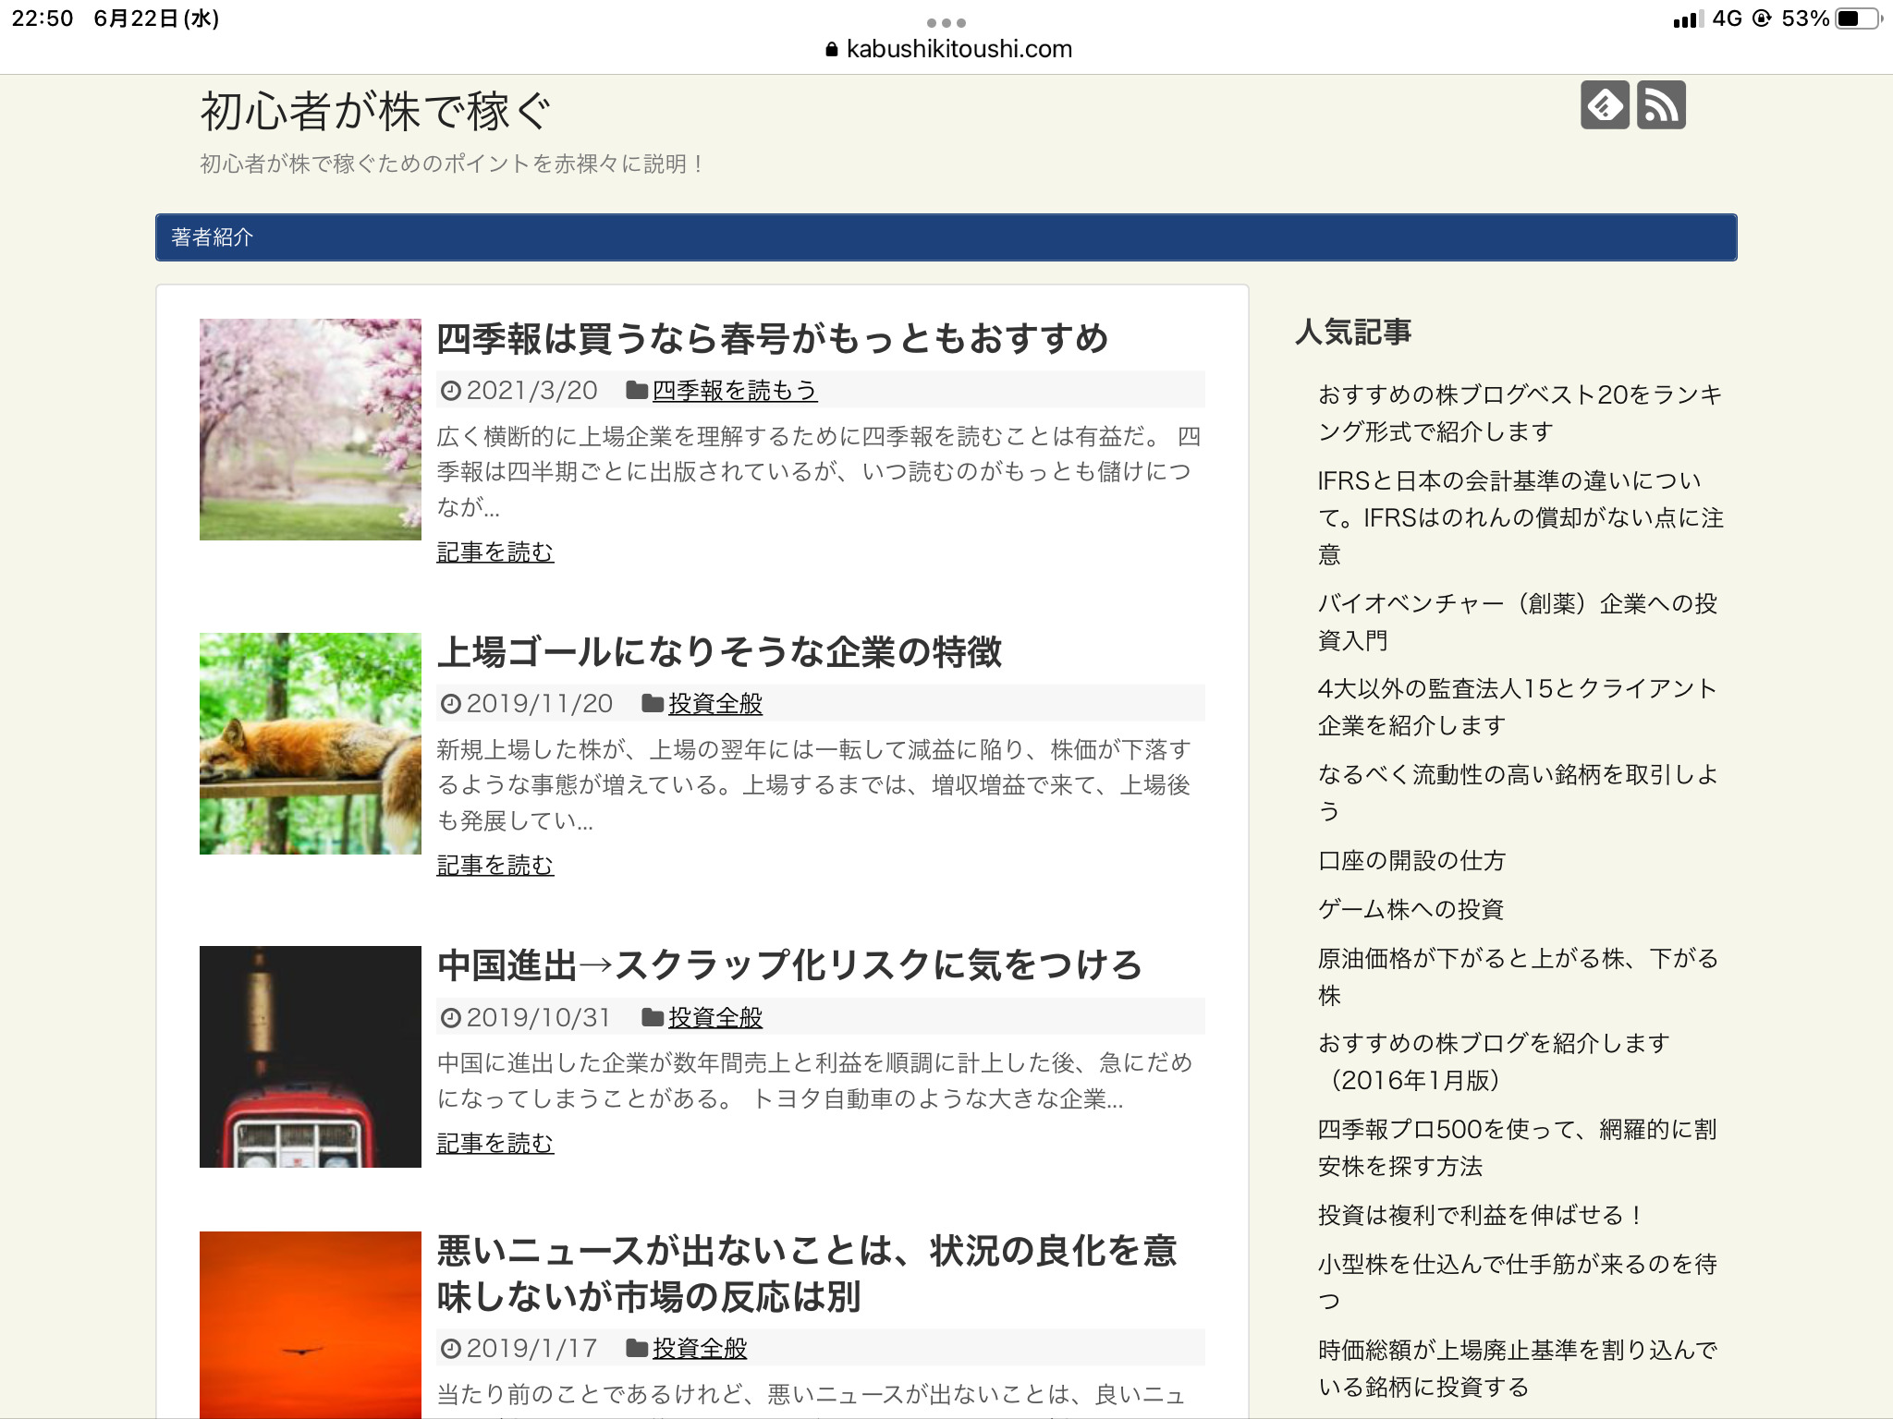The width and height of the screenshot is (1893, 1419).
Task: Click the folder icon next to 四季報を読もう
Action: (636, 391)
